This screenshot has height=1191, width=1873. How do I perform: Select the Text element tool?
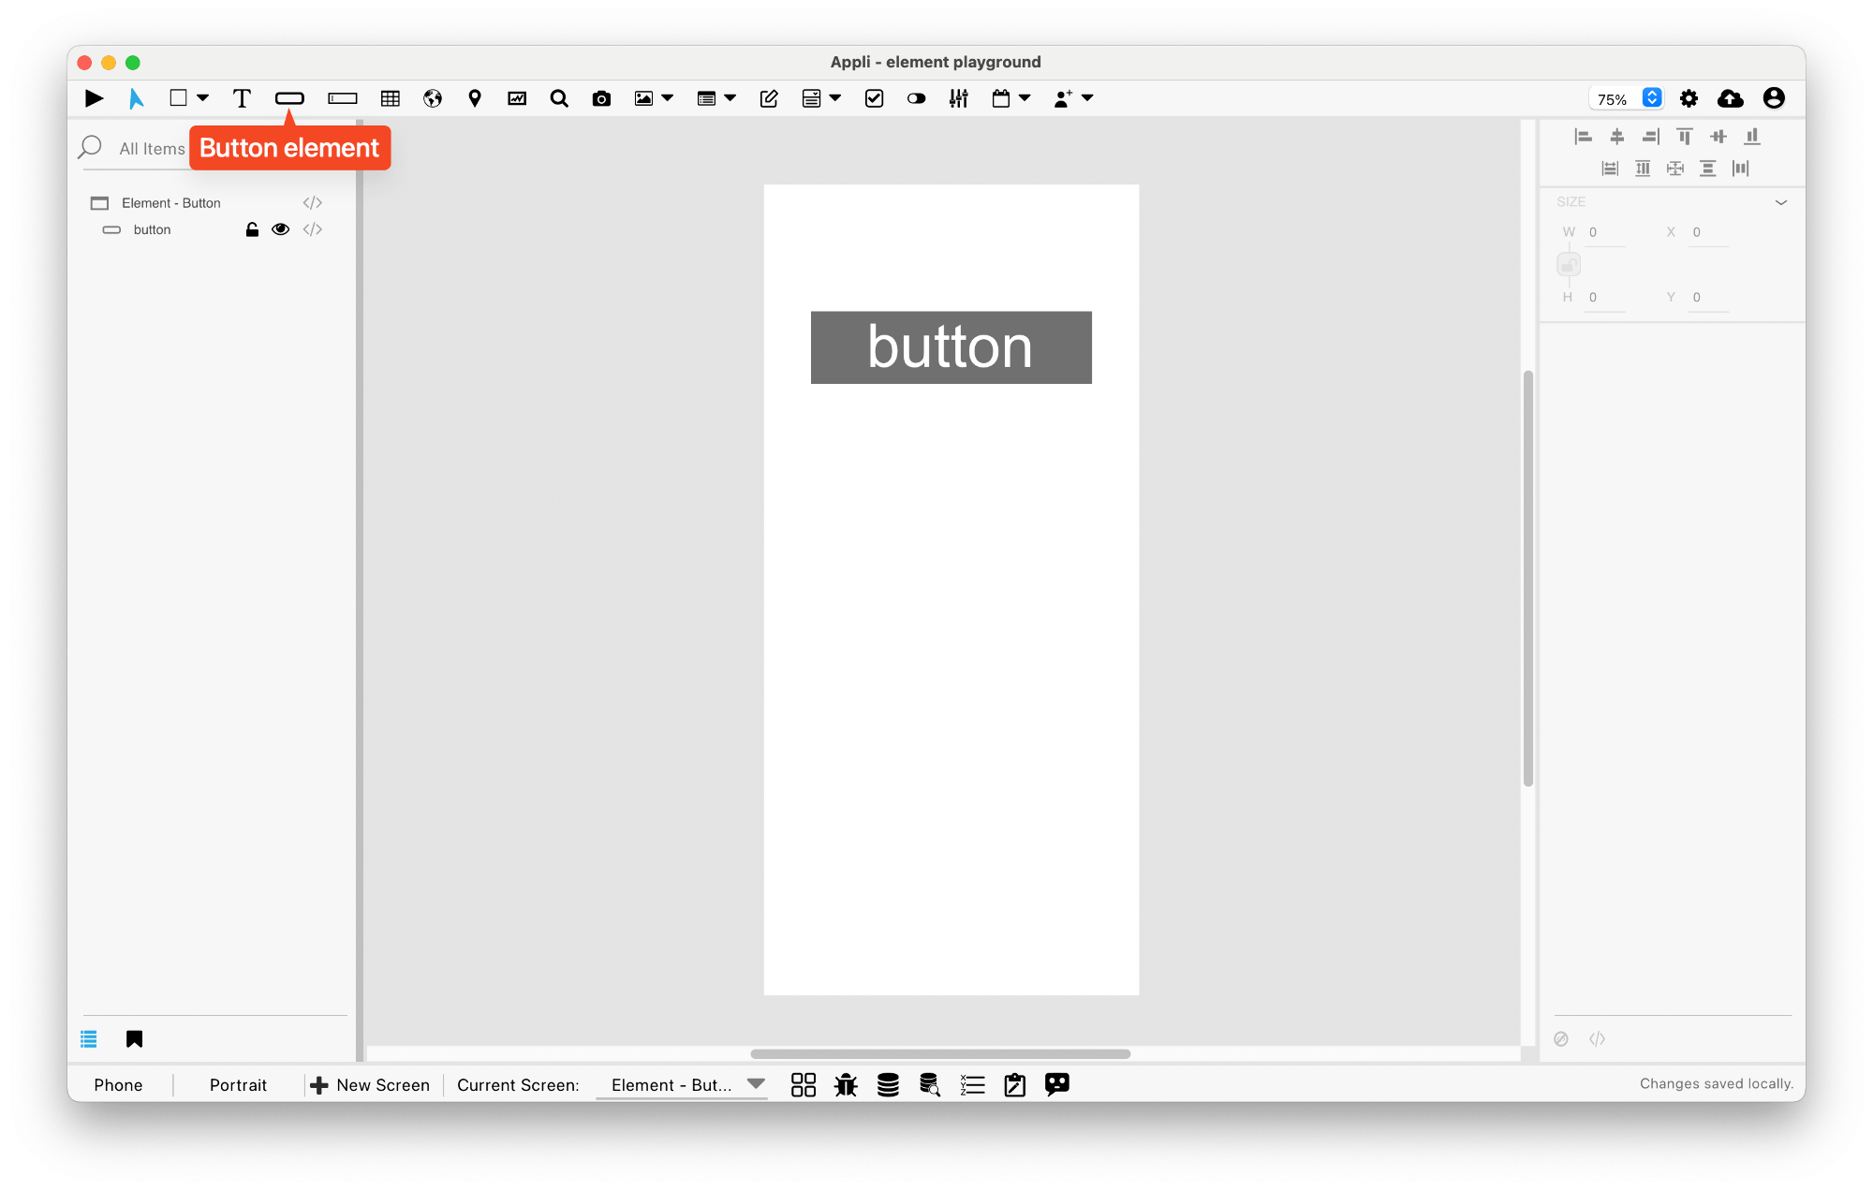click(x=242, y=98)
